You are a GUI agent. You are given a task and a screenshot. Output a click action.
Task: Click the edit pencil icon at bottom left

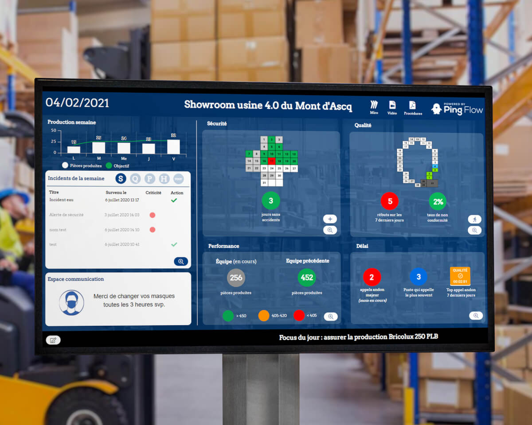point(53,340)
